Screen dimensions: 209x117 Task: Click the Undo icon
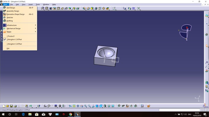(x=30, y=106)
